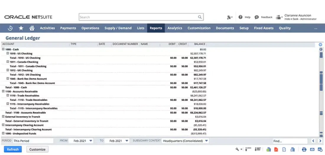Open the Reports menu

tap(156, 28)
